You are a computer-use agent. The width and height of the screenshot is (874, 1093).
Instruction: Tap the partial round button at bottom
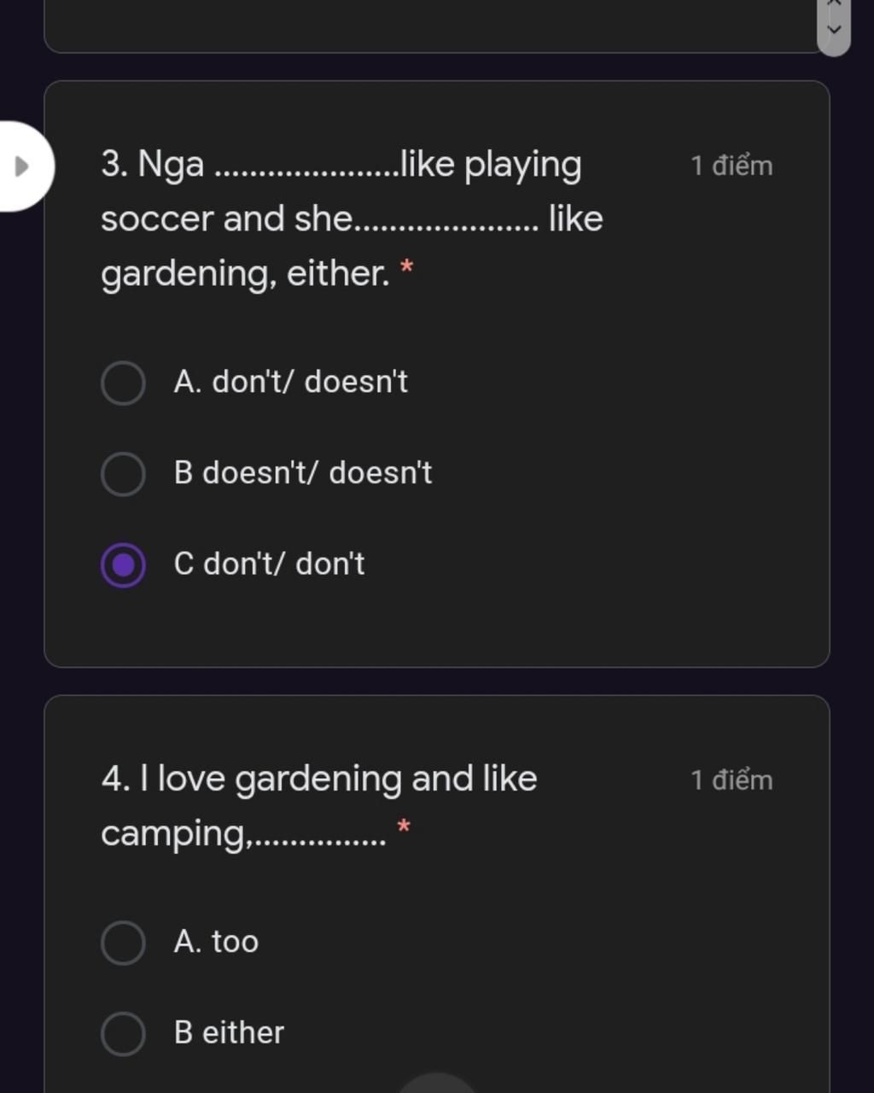pos(437,1084)
